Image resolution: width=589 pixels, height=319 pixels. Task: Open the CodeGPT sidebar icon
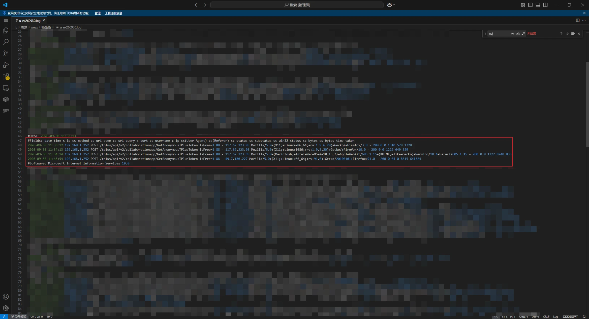(6, 111)
